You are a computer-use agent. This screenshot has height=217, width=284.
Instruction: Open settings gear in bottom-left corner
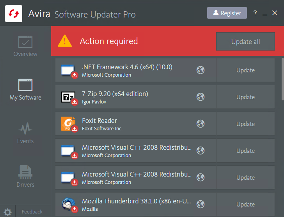pyautogui.click(x=8, y=212)
